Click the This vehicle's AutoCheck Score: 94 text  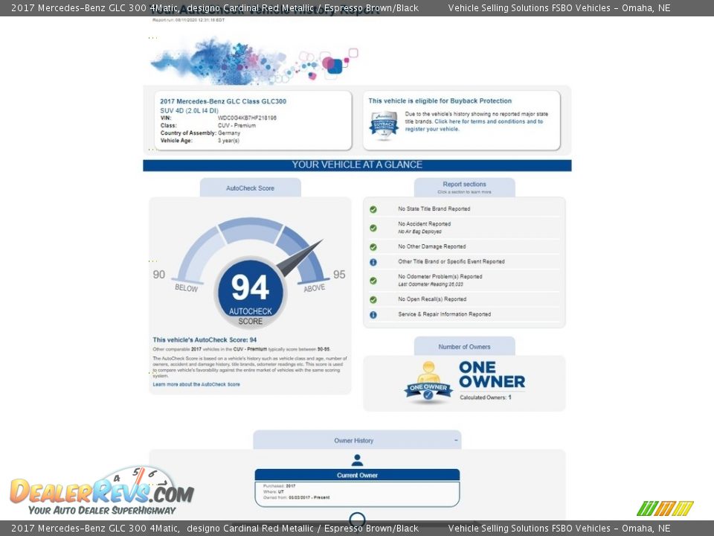[205, 340]
